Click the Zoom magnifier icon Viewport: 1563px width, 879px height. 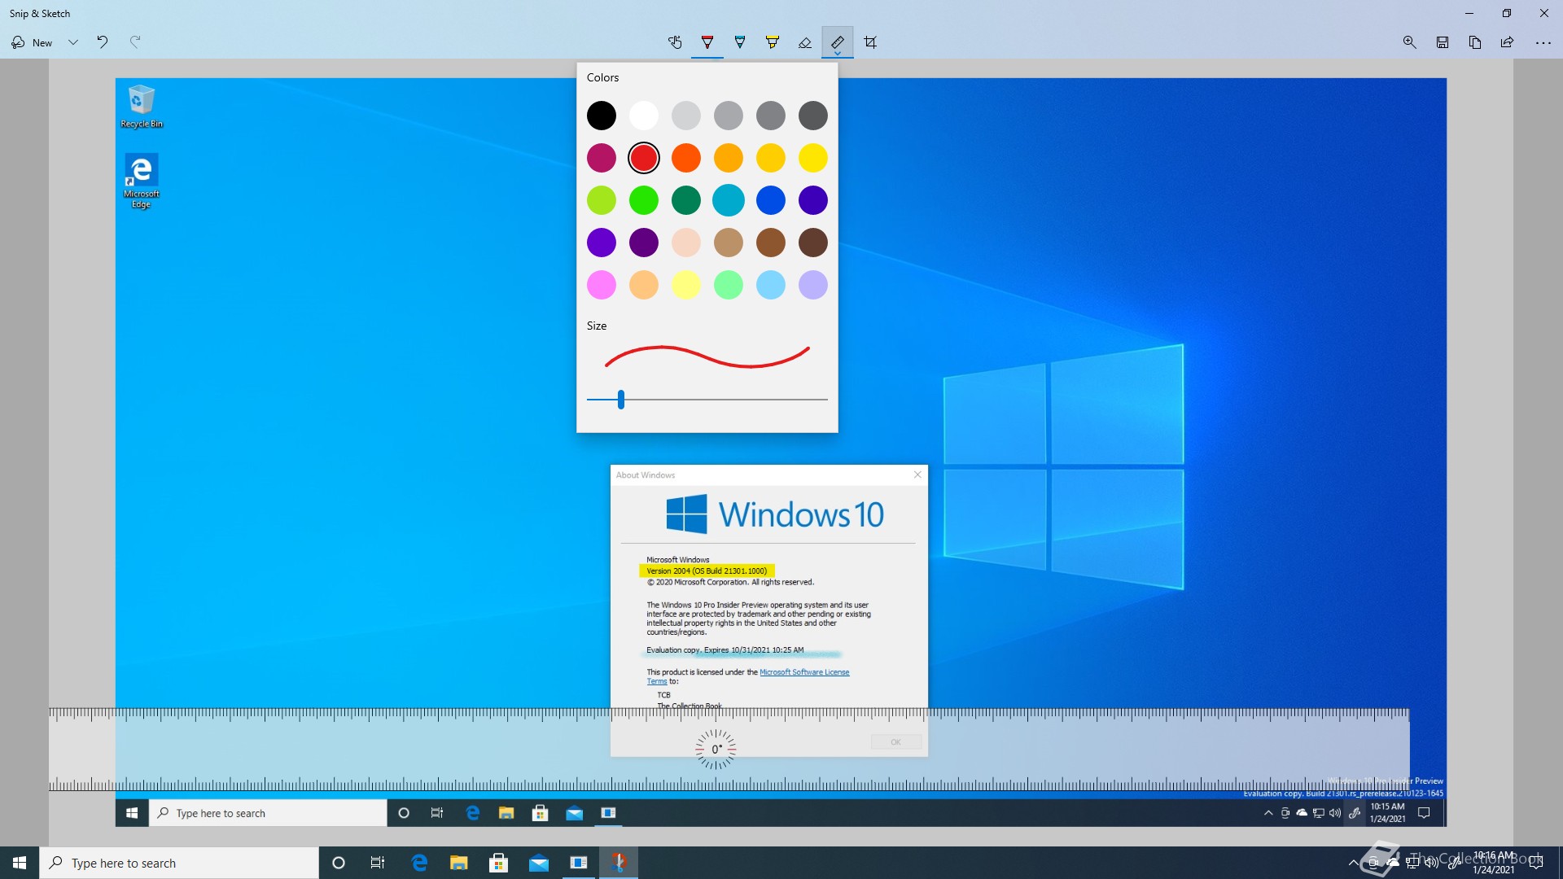point(1410,42)
